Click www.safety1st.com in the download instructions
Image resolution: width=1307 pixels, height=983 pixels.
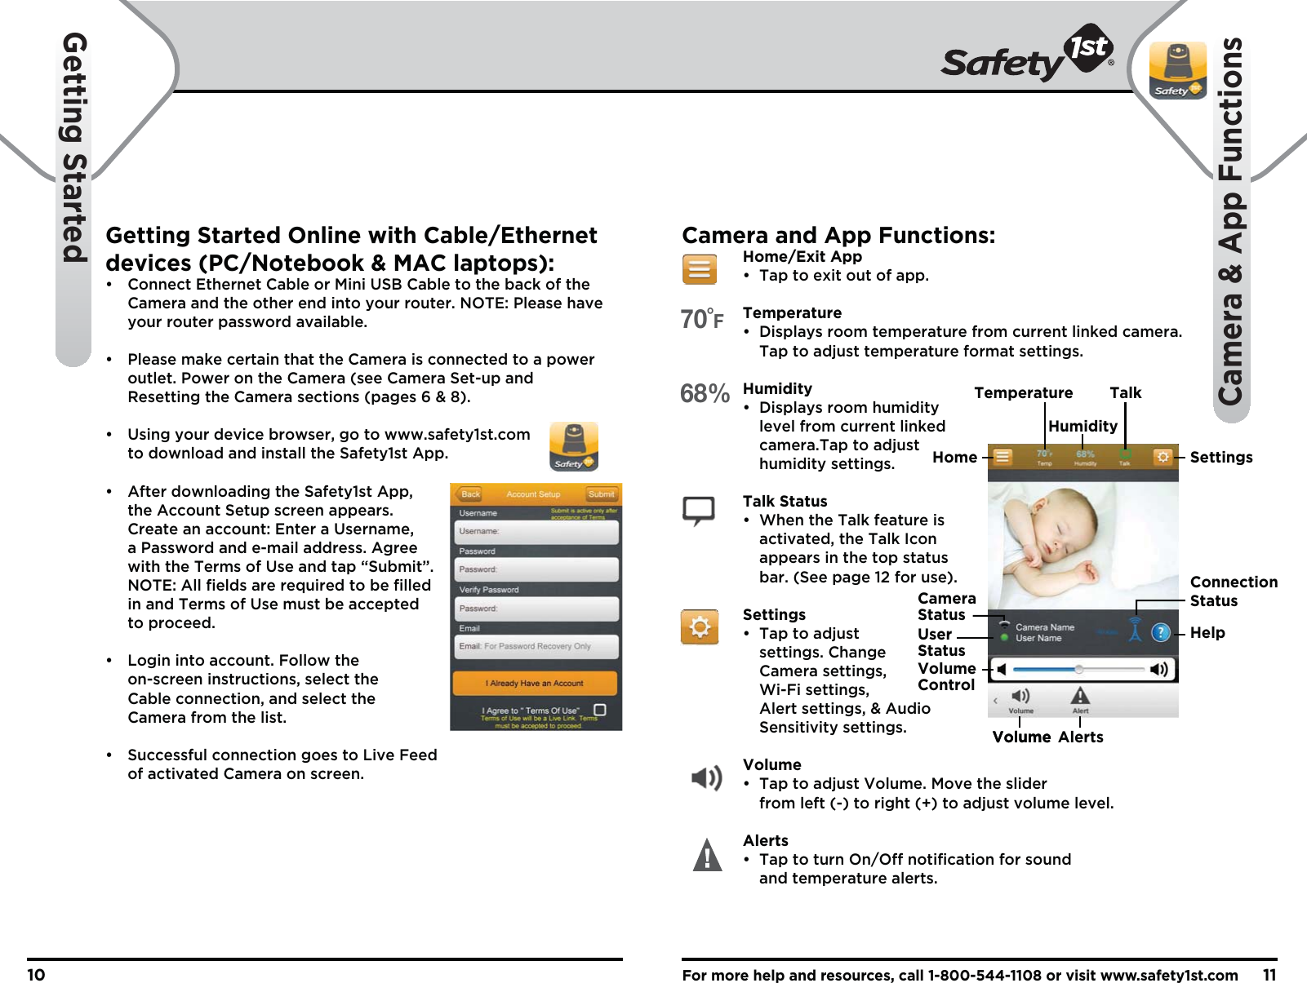pos(457,434)
